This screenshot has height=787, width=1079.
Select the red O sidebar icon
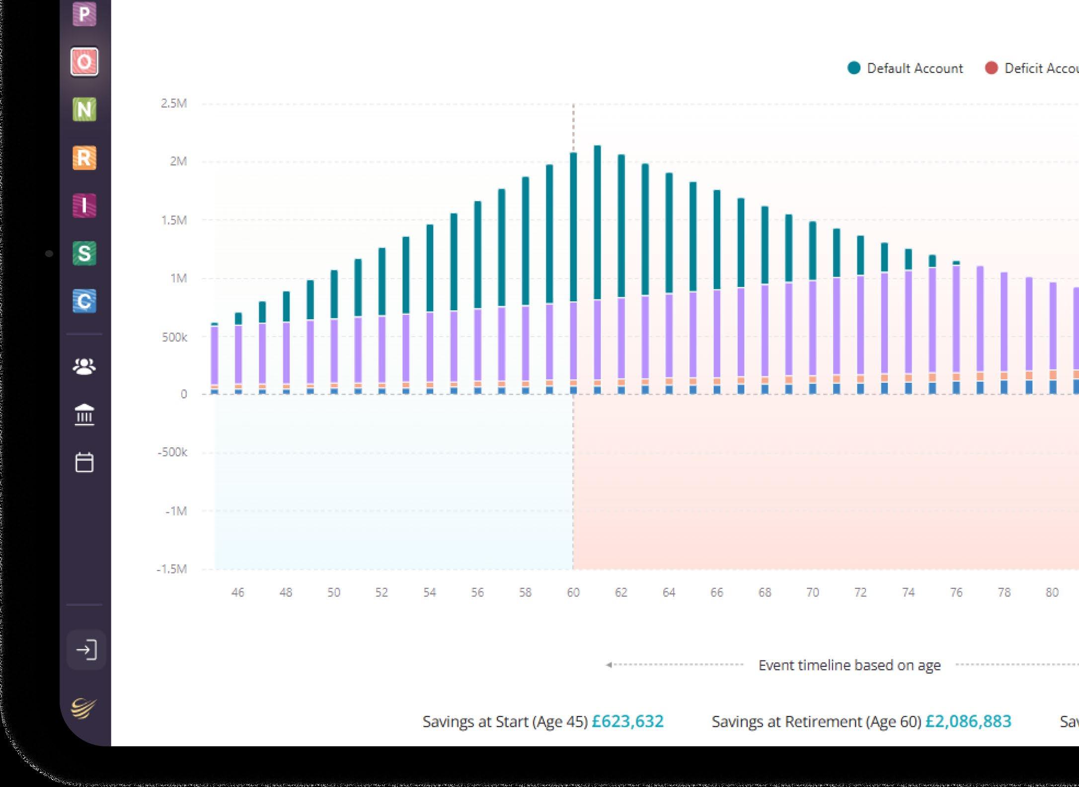[x=84, y=62]
